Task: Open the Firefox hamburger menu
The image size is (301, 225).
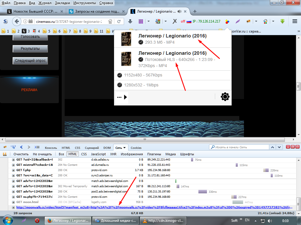Action: 295,21
